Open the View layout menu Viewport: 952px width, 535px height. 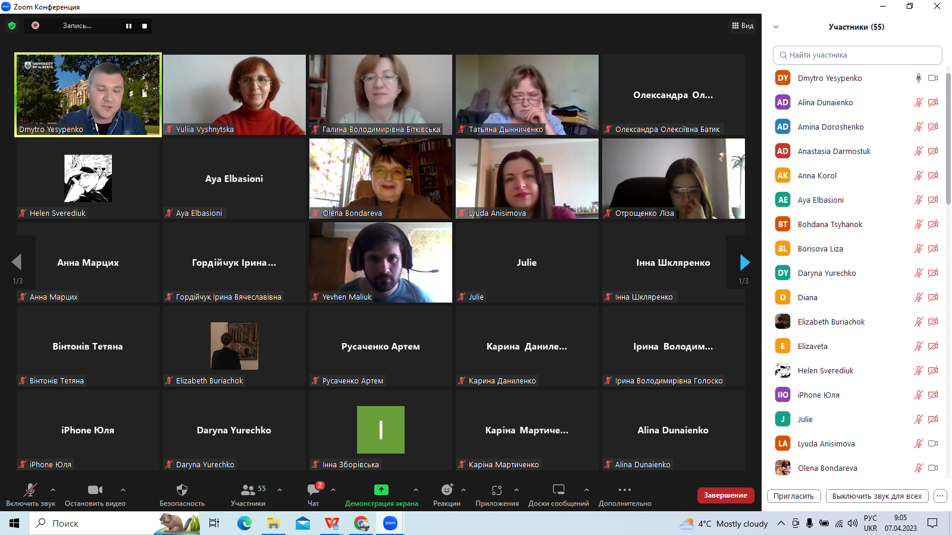coord(743,26)
